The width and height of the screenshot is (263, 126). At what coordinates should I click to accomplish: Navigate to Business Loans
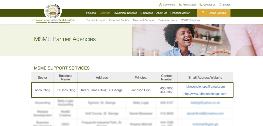[167, 20]
